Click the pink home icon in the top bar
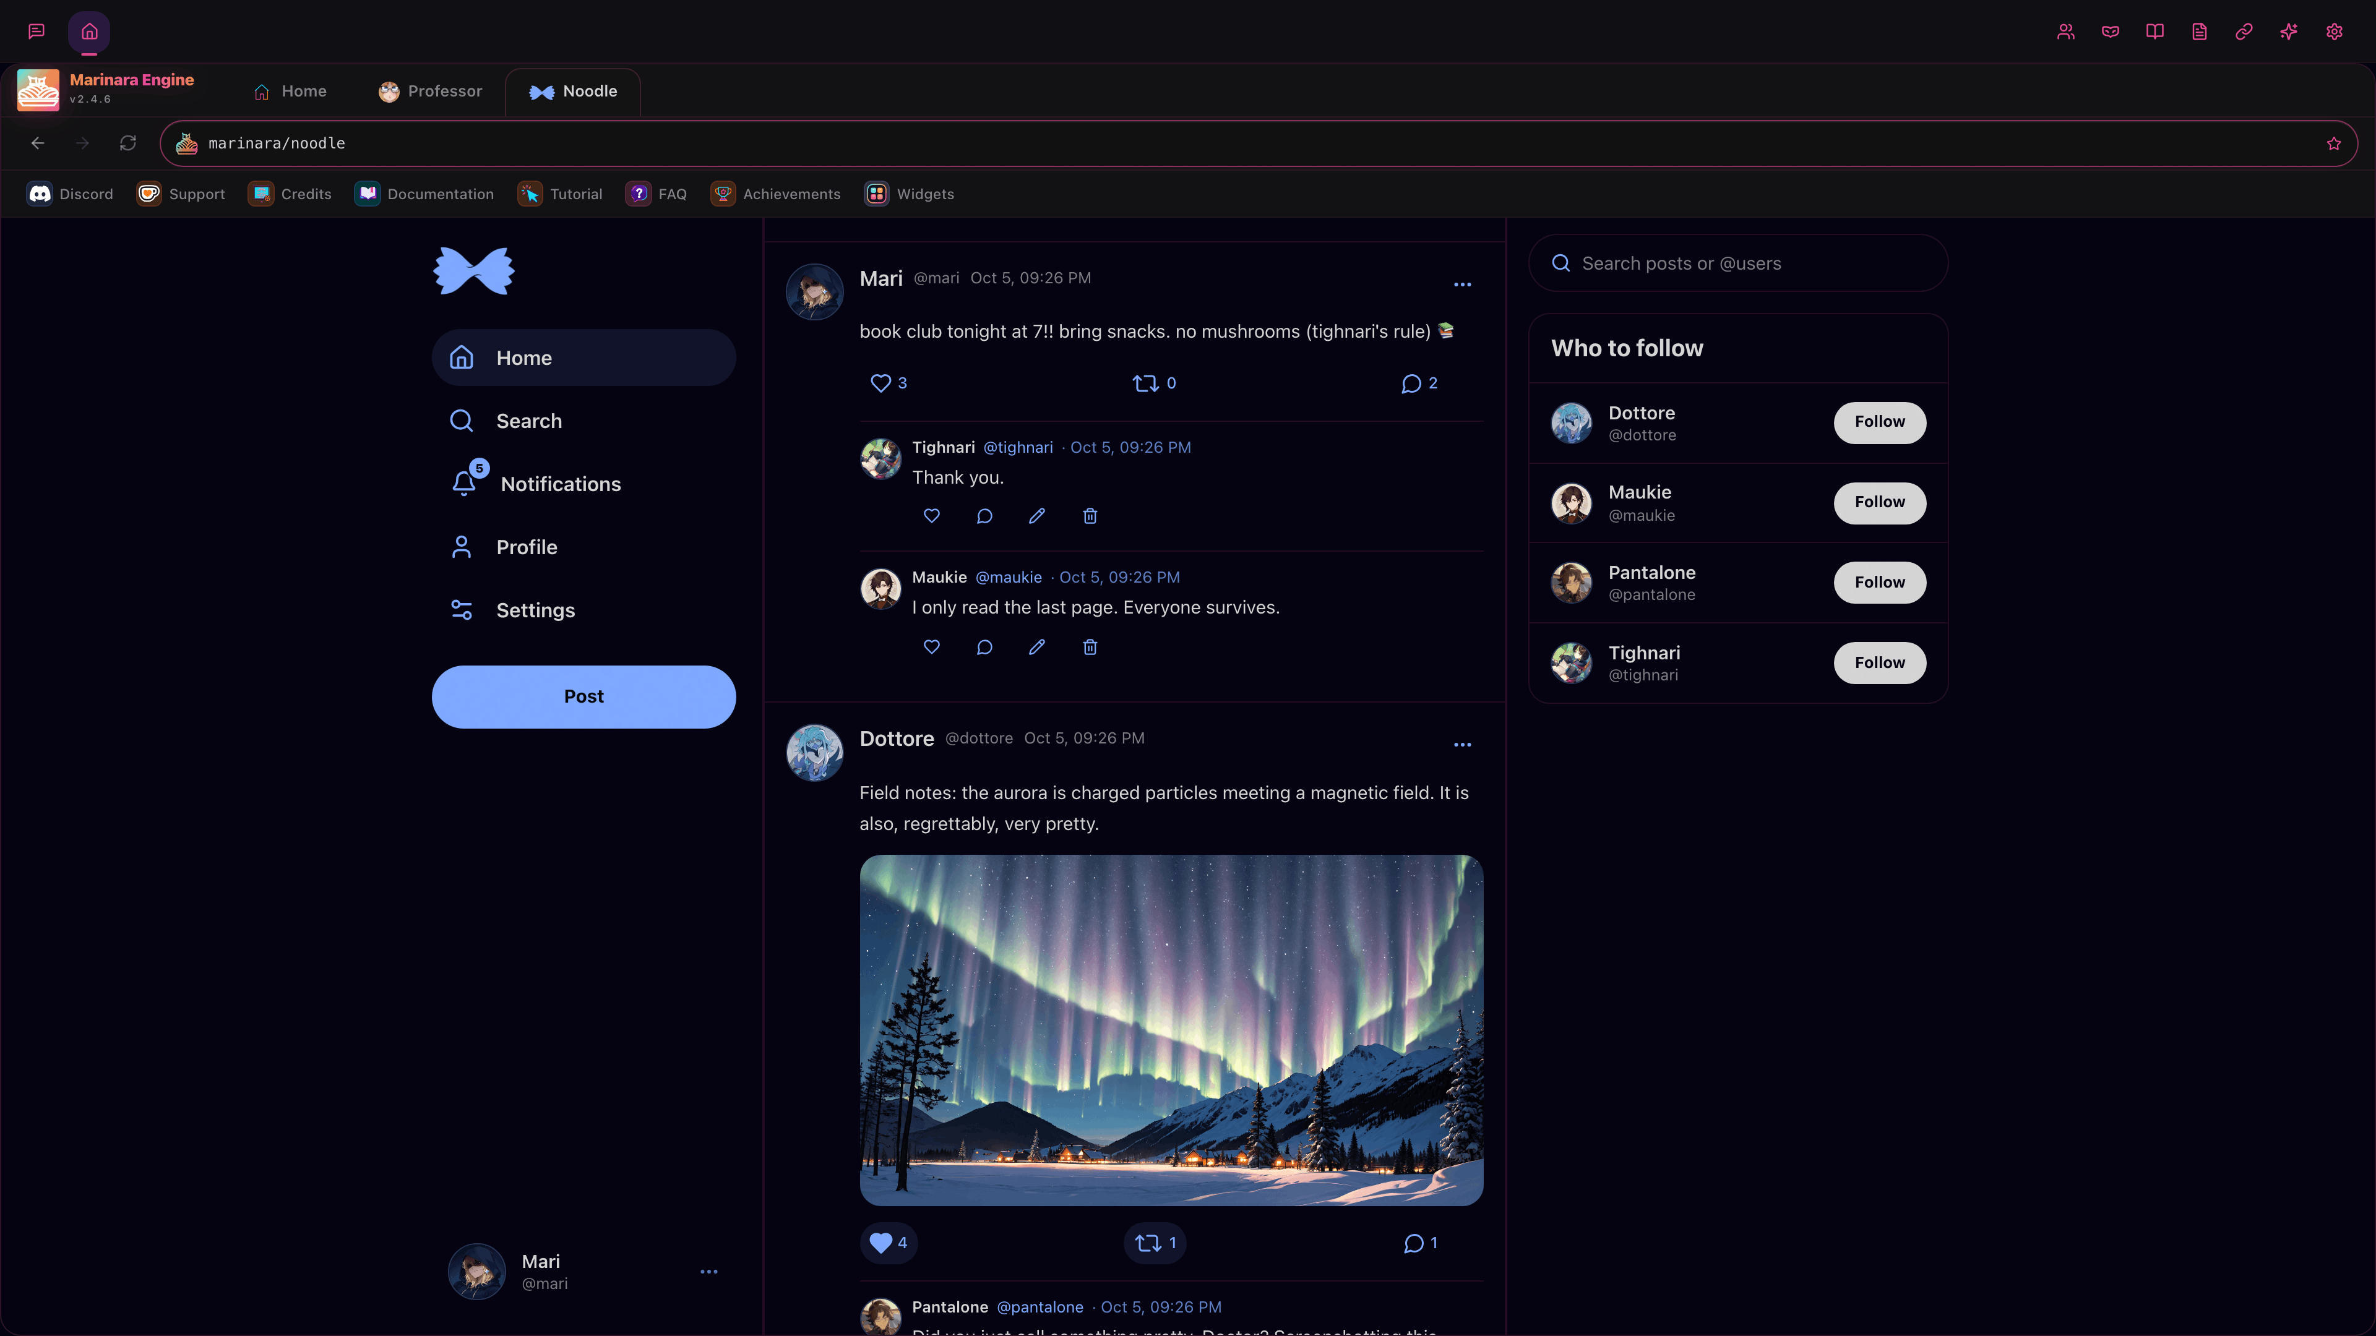 tap(90, 32)
